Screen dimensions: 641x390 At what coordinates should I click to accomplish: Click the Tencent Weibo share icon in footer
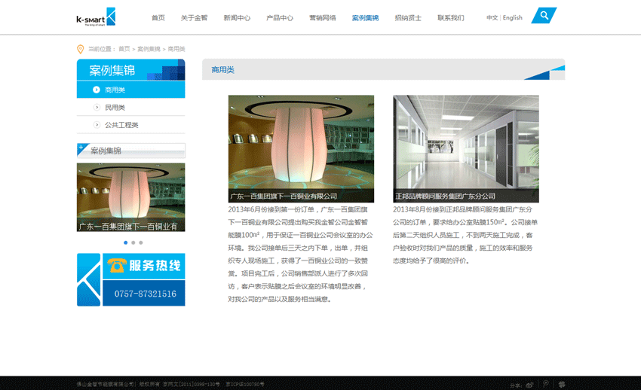pos(546,385)
